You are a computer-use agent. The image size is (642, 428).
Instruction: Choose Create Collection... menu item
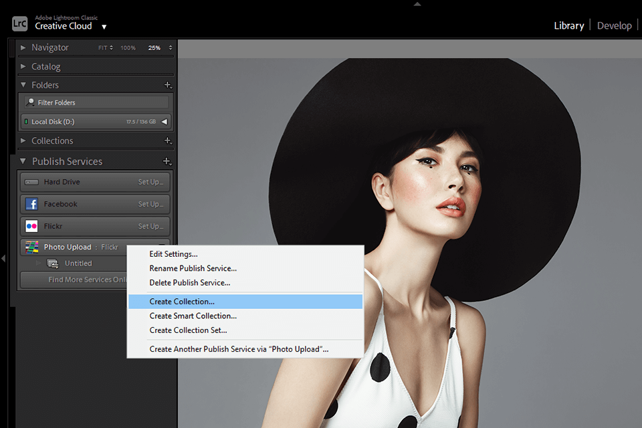coord(245,302)
